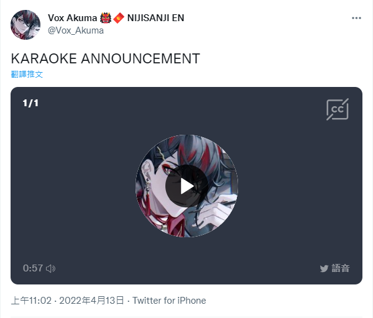
Task: Click the ogre mask emoji in name
Action: 106,18
